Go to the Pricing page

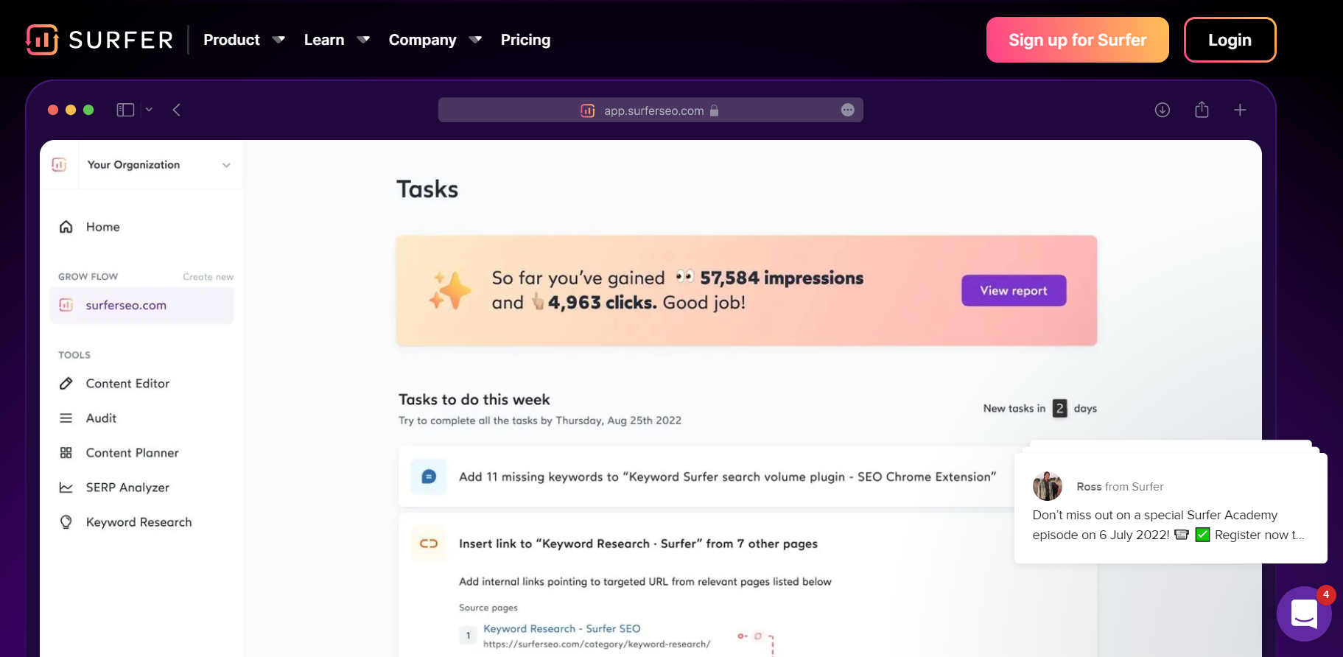(x=525, y=40)
